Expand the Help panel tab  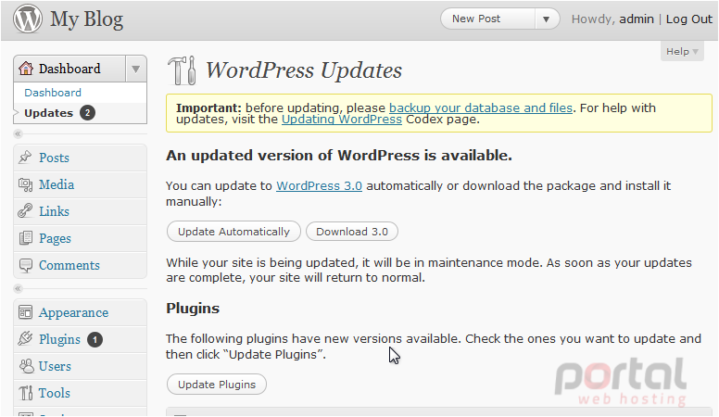tap(682, 51)
